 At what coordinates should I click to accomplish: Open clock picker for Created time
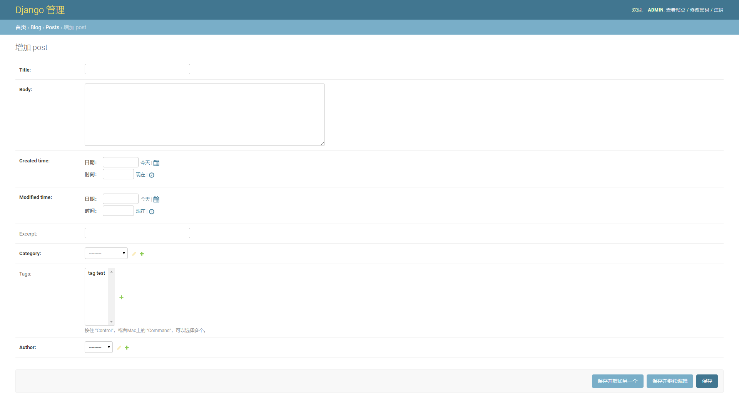click(152, 175)
